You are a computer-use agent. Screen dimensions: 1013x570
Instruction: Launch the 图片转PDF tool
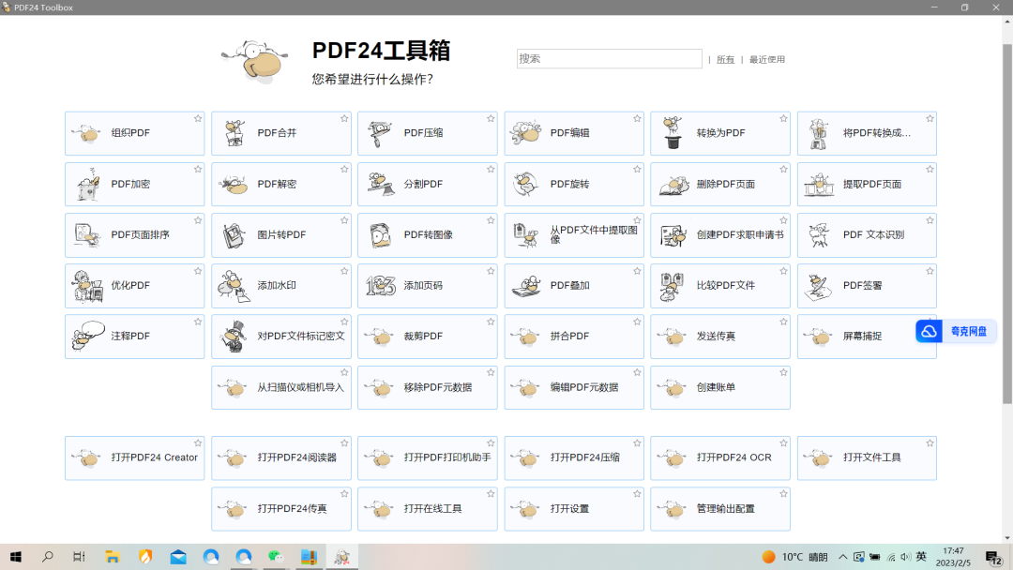[x=281, y=235]
